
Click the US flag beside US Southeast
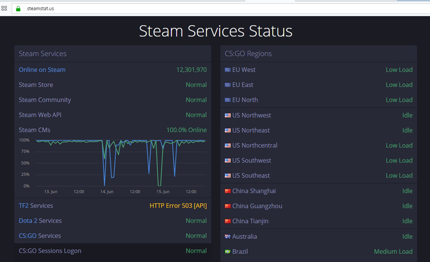point(227,176)
